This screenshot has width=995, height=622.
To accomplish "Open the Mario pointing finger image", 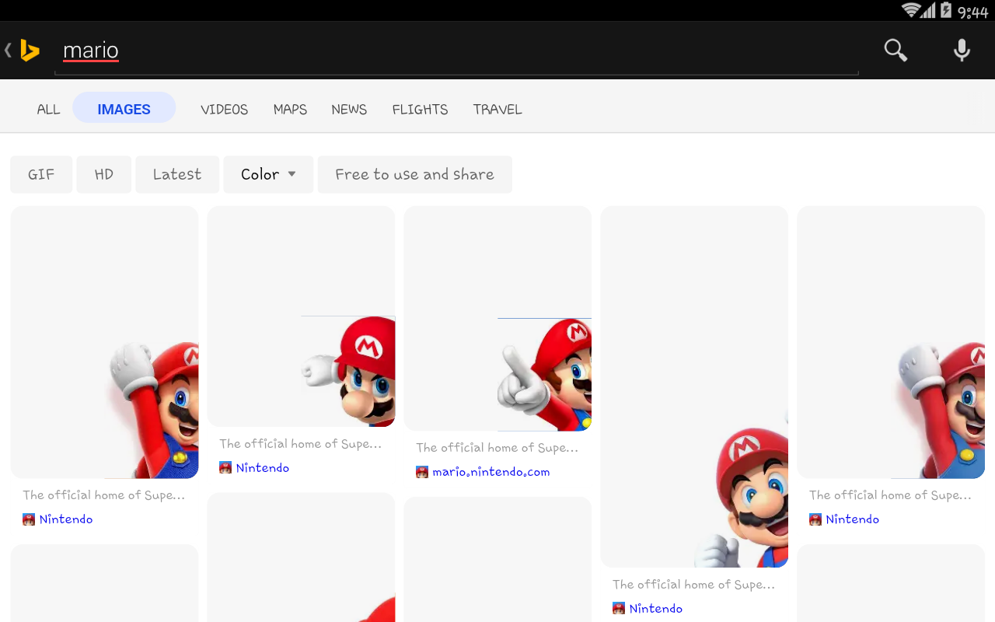I will tap(497, 319).
